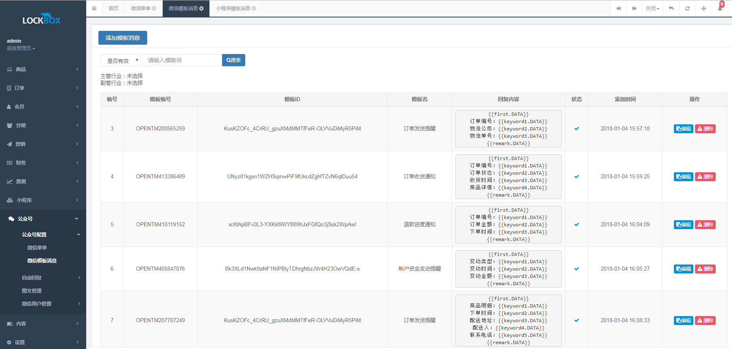Click the 营销 sidebar icon
Viewport: 732px width, 349px height.
[9, 144]
